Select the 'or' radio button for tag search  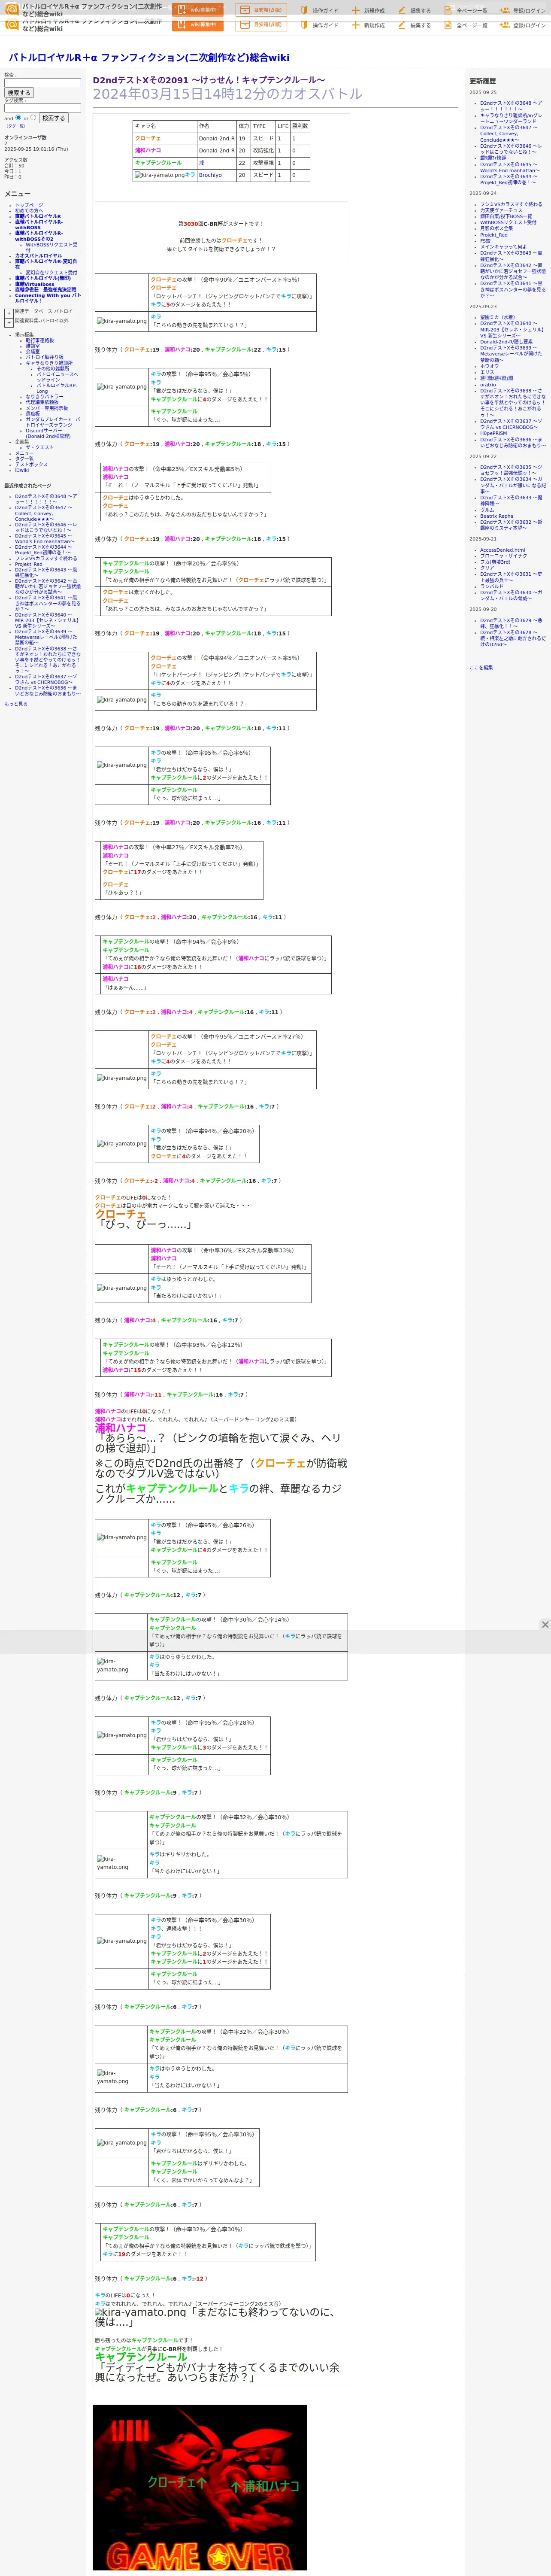[x=33, y=118]
